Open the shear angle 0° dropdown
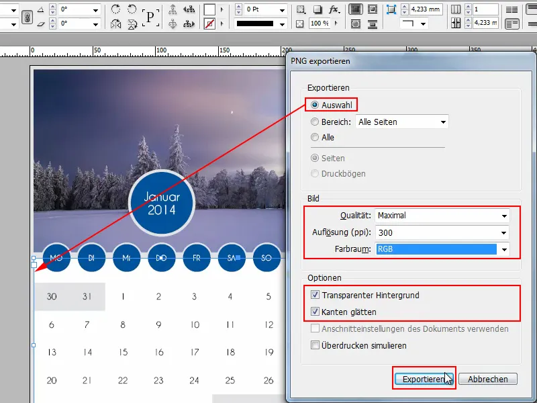Image resolution: width=537 pixels, height=403 pixels. (x=95, y=24)
